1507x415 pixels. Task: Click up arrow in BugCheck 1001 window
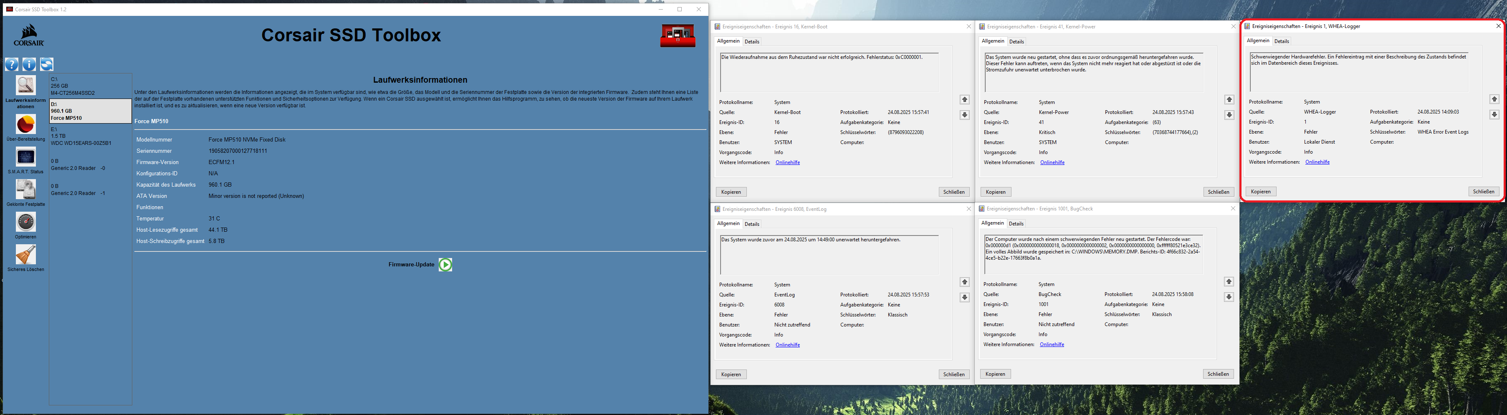click(1229, 281)
